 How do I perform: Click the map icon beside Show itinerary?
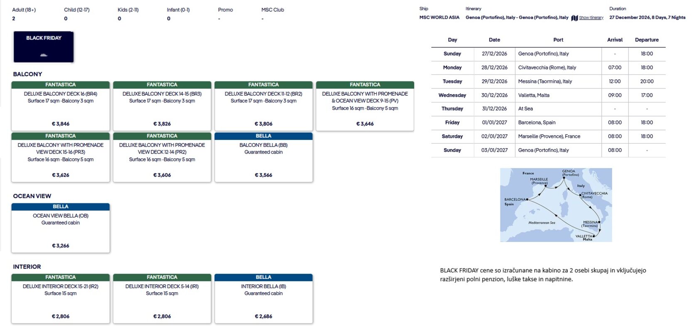(574, 18)
